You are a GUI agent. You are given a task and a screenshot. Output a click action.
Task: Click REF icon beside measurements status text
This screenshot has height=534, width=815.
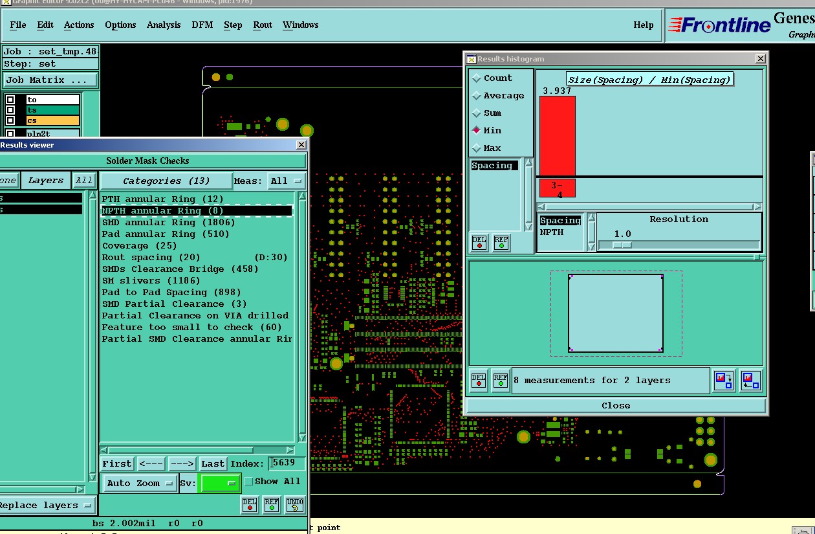(500, 380)
